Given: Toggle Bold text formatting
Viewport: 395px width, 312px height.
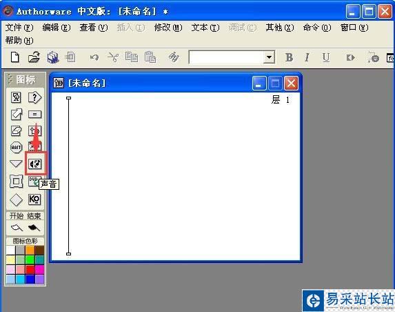Looking at the screenshot, I should pos(289,57).
